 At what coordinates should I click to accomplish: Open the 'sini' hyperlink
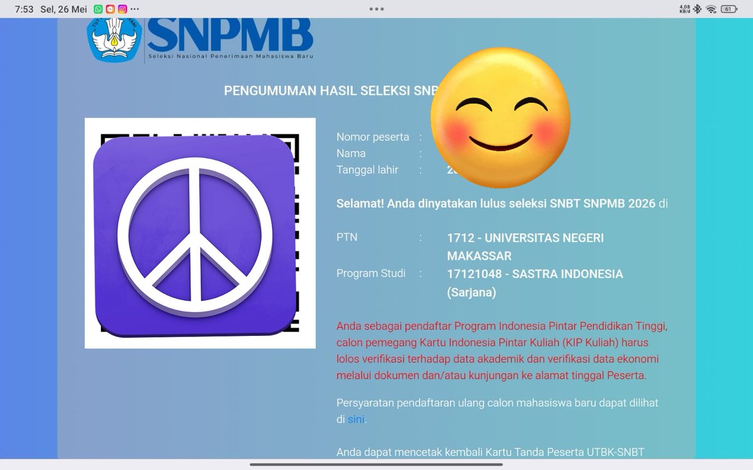356,419
